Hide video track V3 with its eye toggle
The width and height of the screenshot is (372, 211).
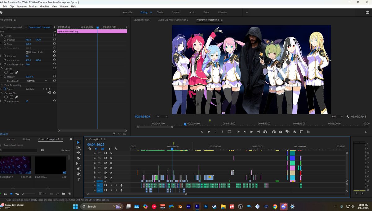pos(111,173)
